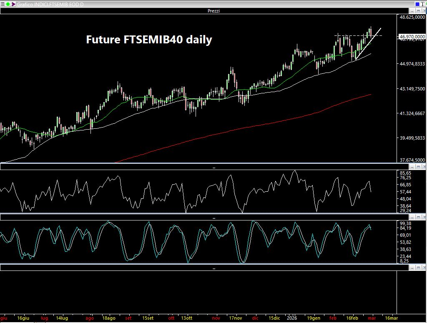Click the 19gen date on time axis
The height and width of the screenshot is (323, 427).
[314, 318]
